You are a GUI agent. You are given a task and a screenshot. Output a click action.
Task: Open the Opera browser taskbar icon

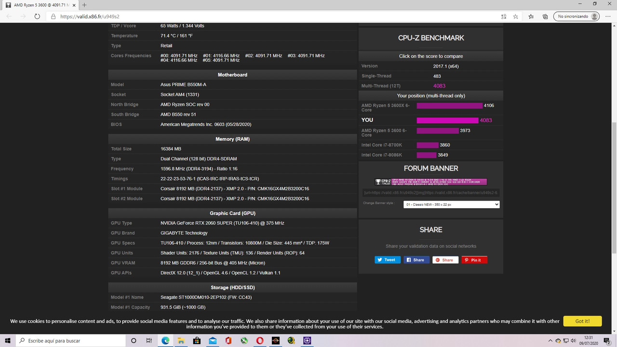[260, 340]
